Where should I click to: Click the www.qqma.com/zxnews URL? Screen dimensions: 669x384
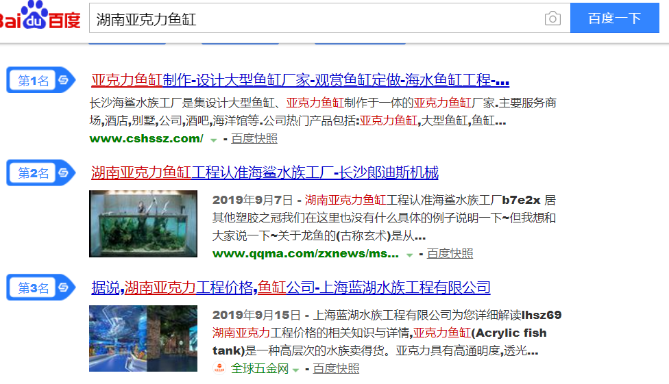[306, 253]
